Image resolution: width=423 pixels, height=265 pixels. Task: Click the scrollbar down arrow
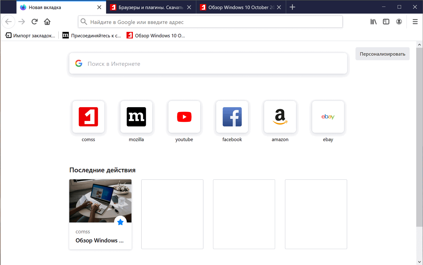[x=419, y=262]
